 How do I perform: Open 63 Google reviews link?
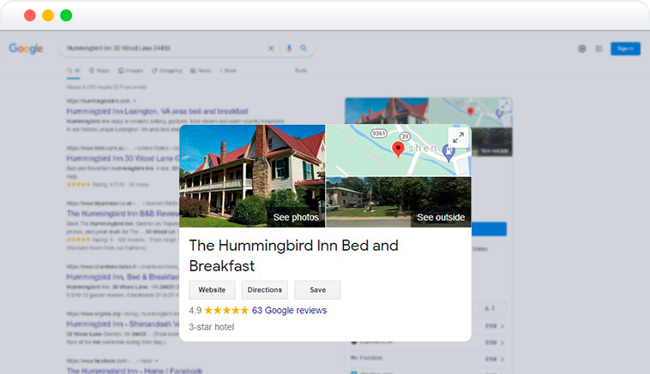[x=289, y=311]
